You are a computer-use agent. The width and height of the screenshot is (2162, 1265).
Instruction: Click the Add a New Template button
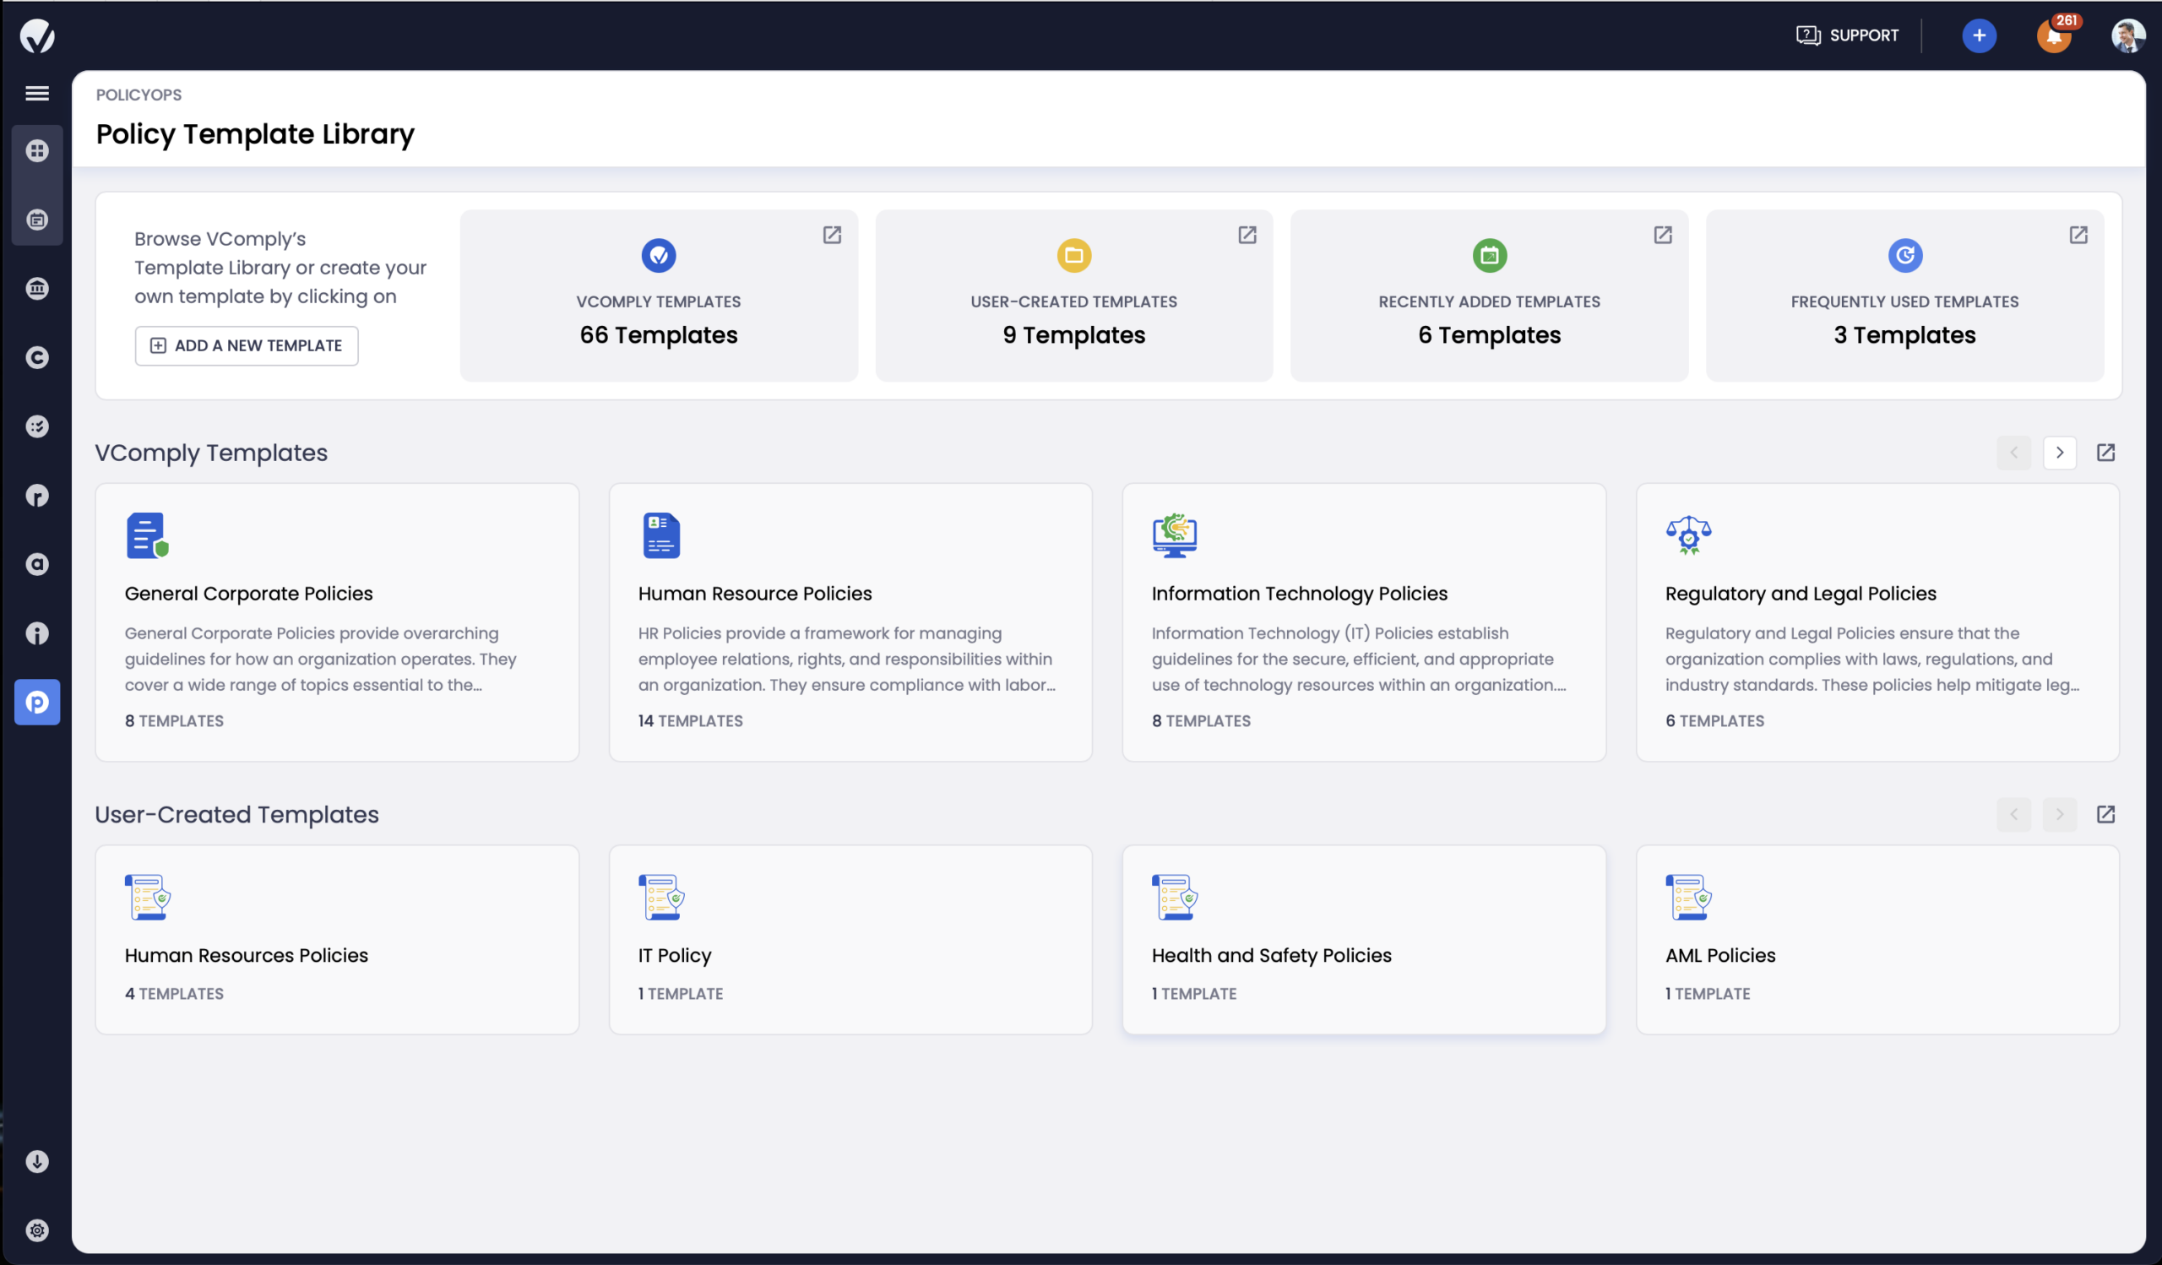[x=247, y=345]
